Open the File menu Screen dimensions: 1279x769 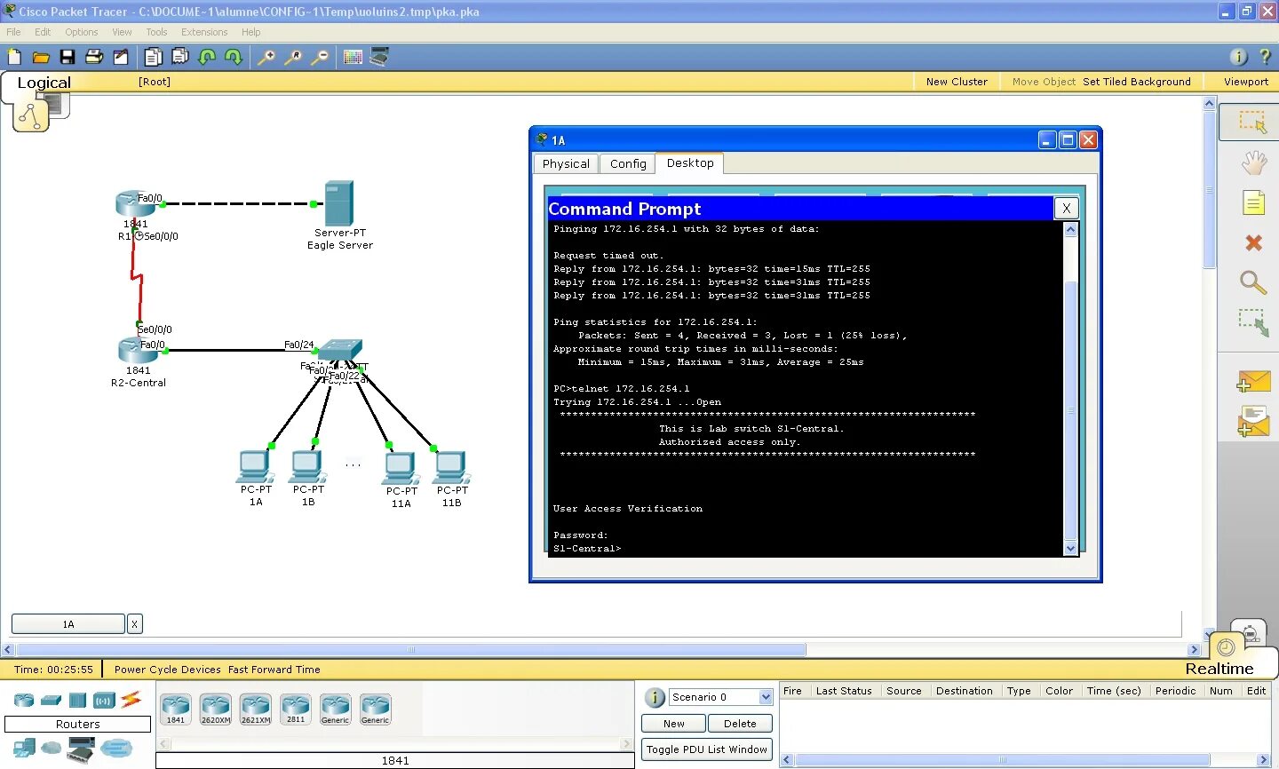[13, 32]
